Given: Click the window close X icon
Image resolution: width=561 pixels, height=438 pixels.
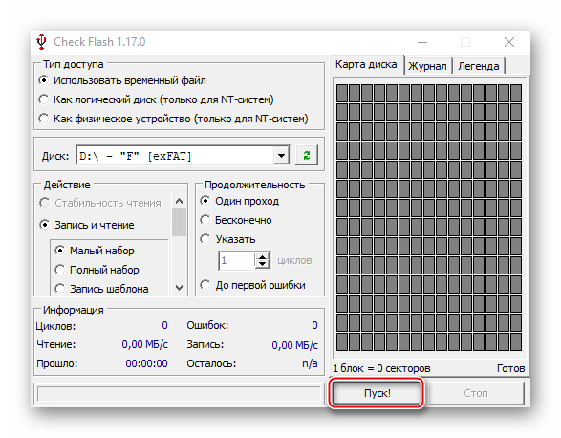Looking at the screenshot, I should [509, 42].
